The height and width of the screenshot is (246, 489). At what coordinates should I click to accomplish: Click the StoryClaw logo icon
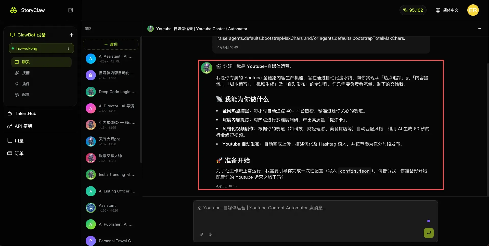pyautogui.click(x=14, y=10)
